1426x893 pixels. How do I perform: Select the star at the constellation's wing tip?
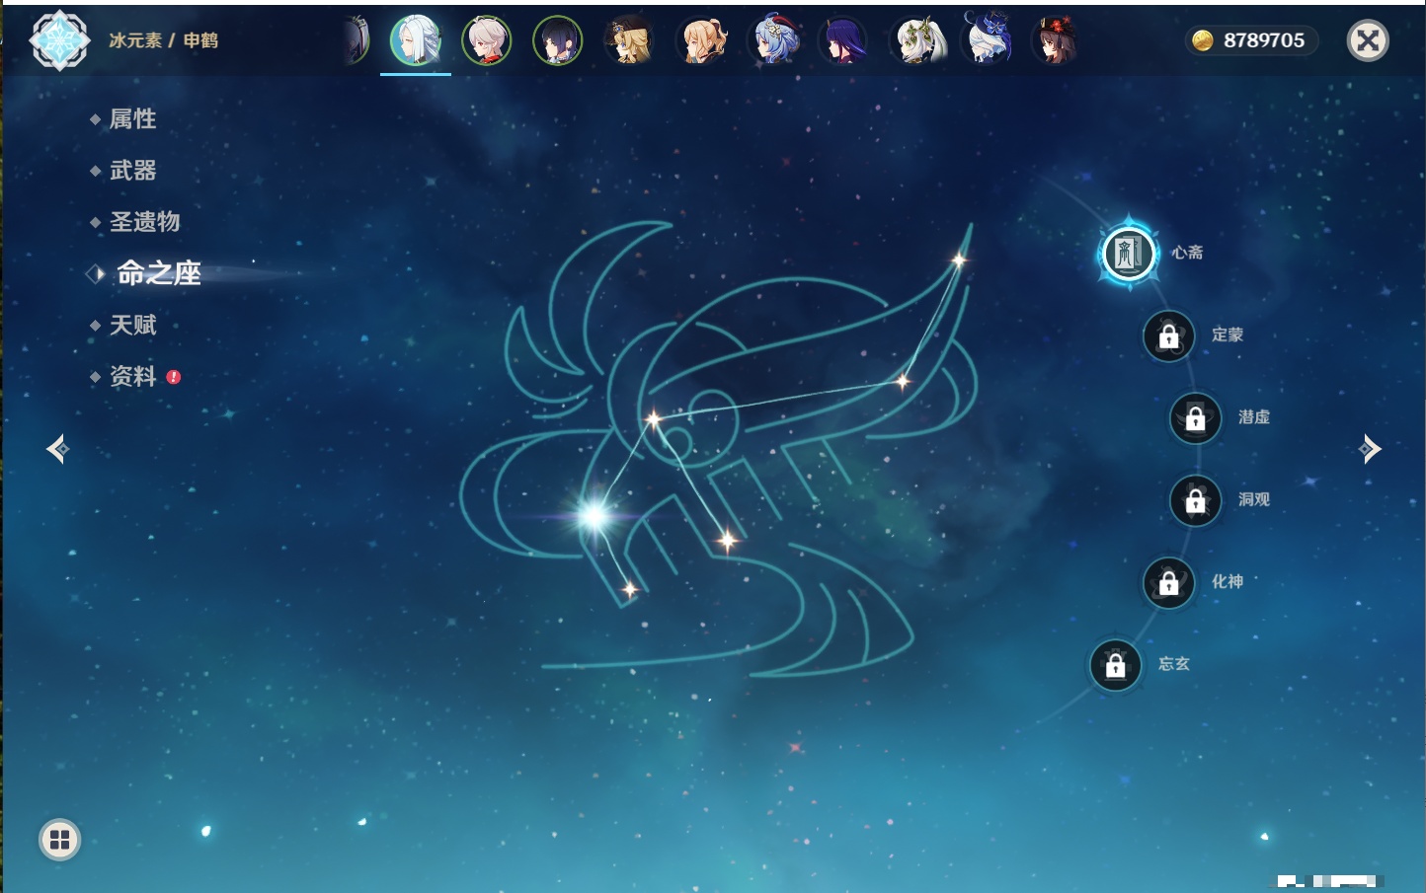tap(959, 260)
